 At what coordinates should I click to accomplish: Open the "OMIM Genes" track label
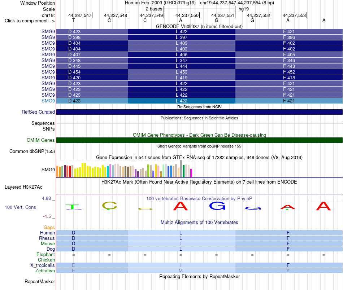(x=40, y=140)
